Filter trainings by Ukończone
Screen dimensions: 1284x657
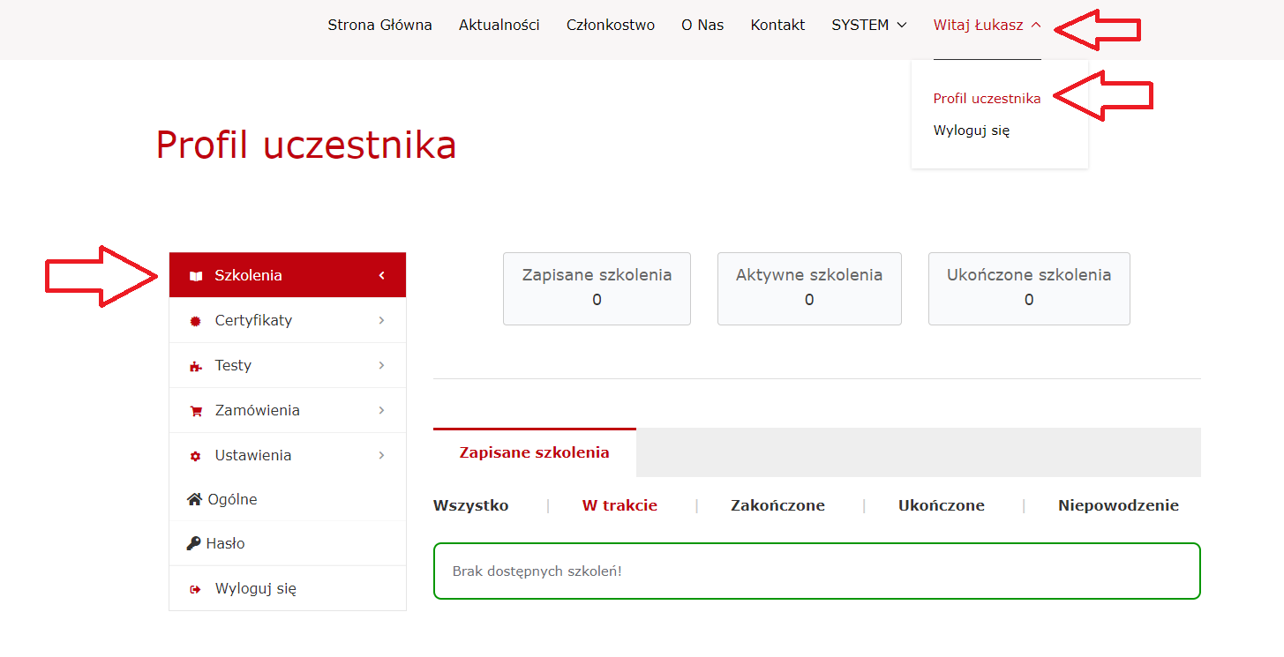point(941,505)
